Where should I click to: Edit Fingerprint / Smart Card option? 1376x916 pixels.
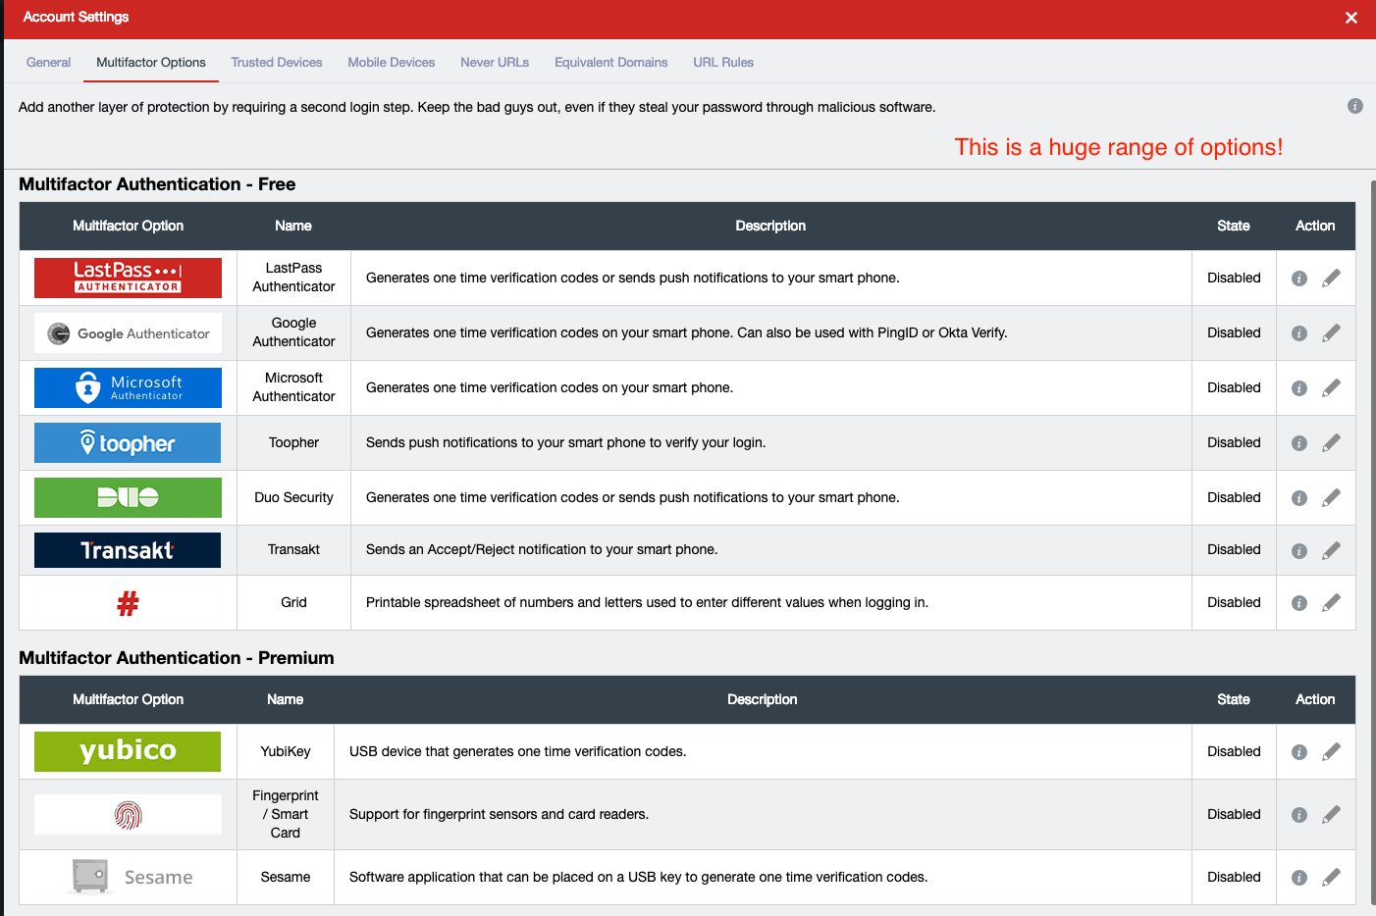coord(1331,815)
